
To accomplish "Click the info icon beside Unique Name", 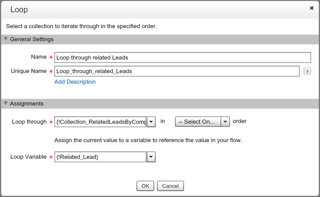I will pyautogui.click(x=307, y=71).
